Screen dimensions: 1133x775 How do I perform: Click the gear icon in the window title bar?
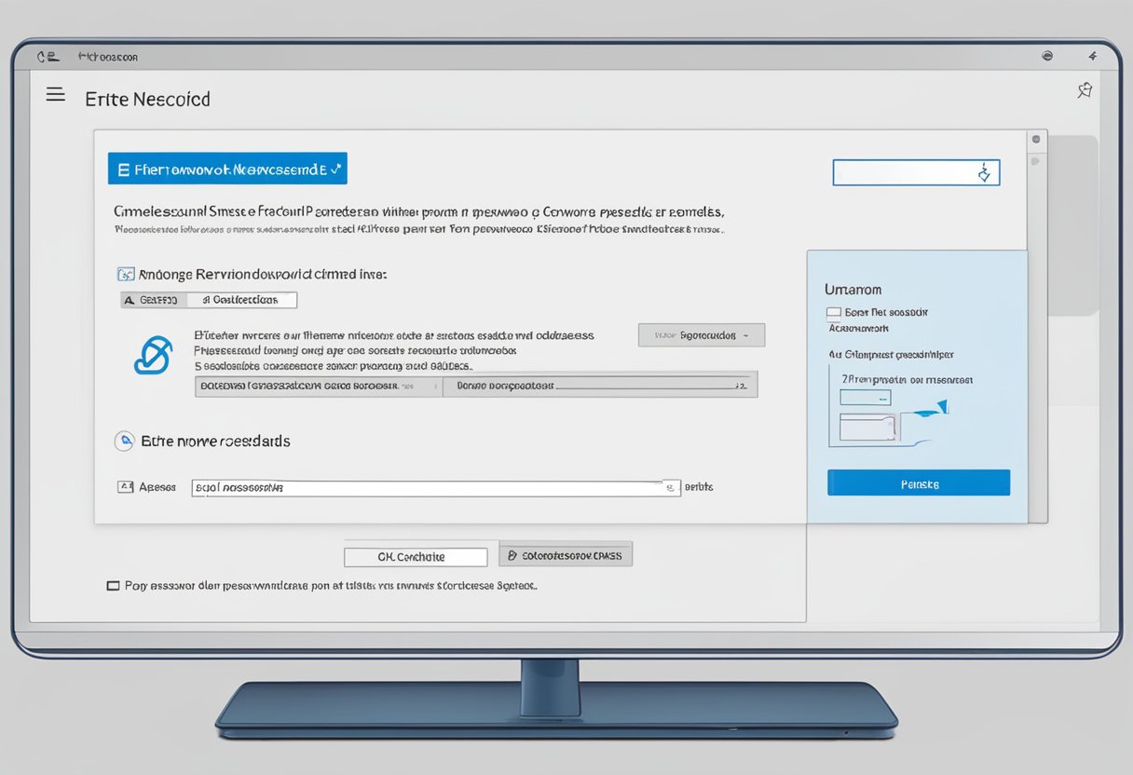(1047, 56)
